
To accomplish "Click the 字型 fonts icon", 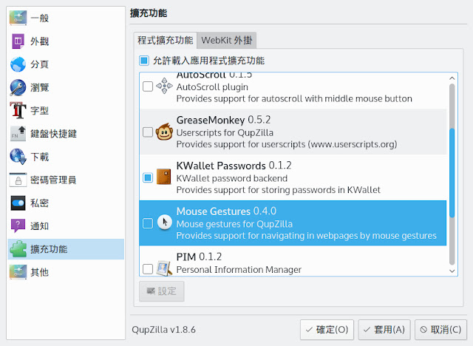I will 18,111.
